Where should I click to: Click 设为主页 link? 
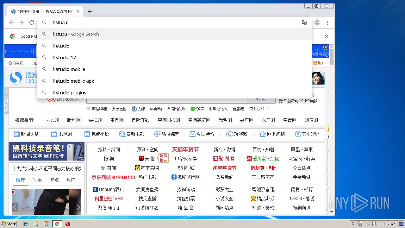click(x=16, y=63)
